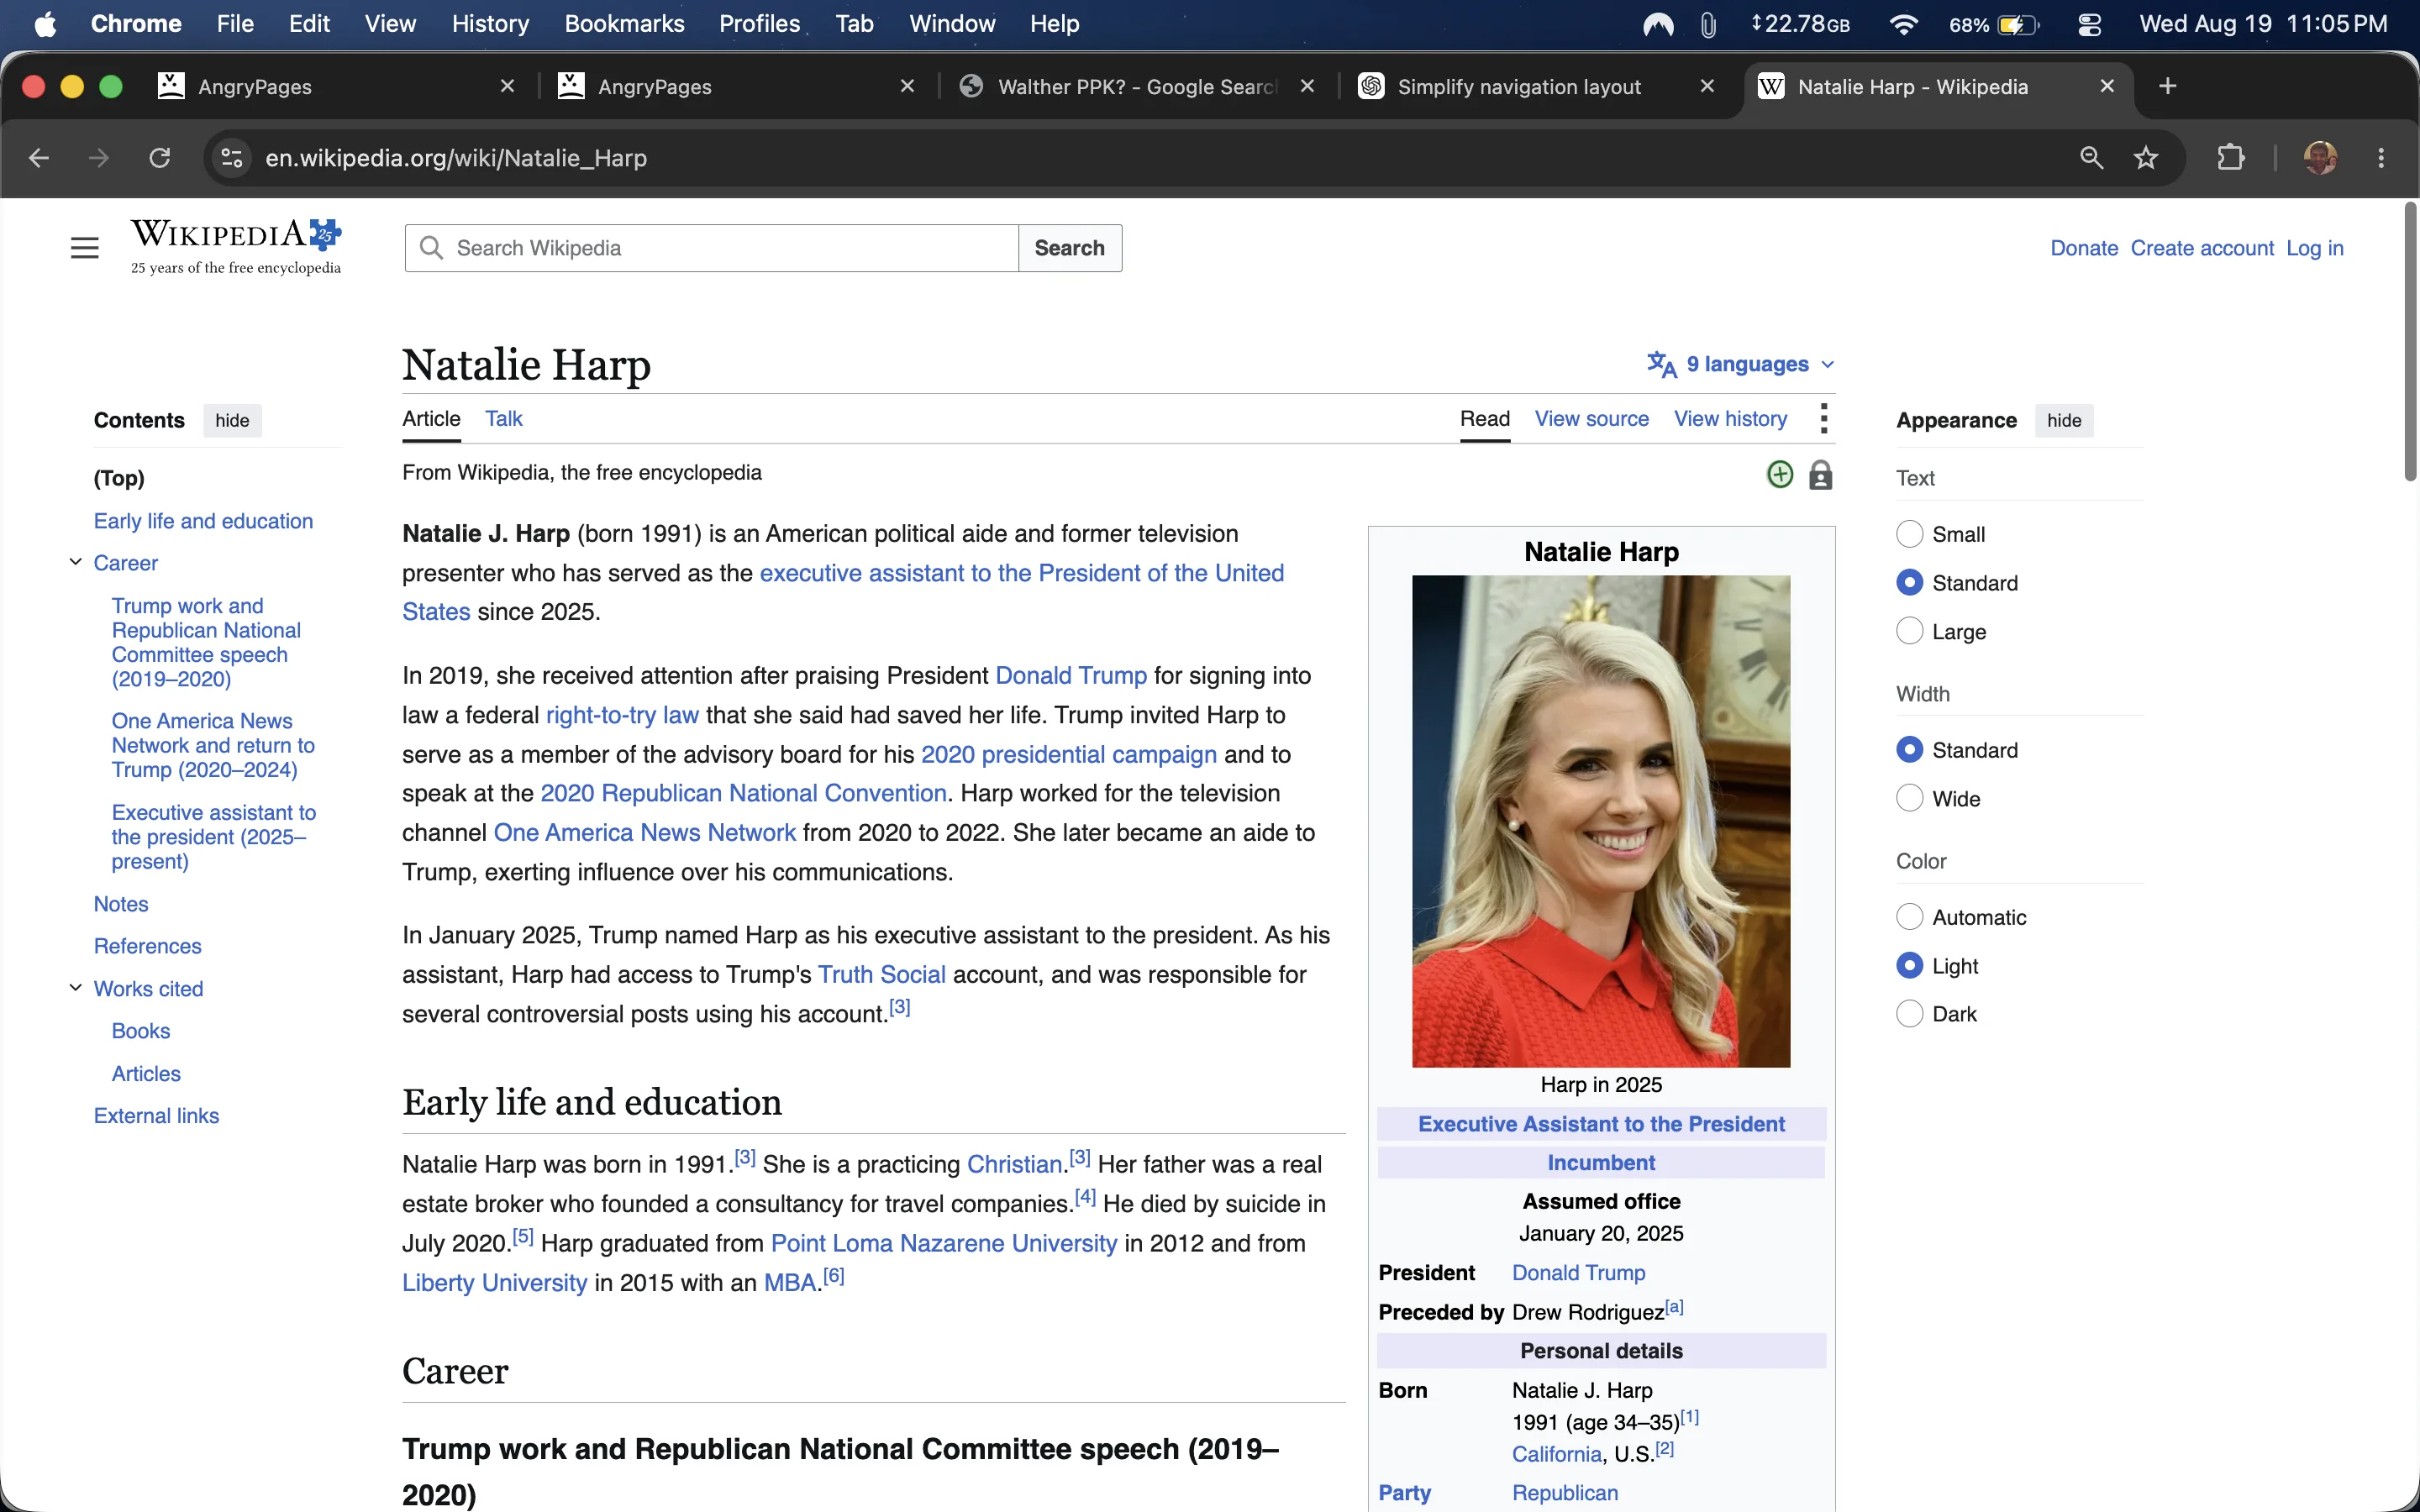Viewport: 2420px width, 1512px height.
Task: Select Standard width option
Action: tap(1909, 749)
